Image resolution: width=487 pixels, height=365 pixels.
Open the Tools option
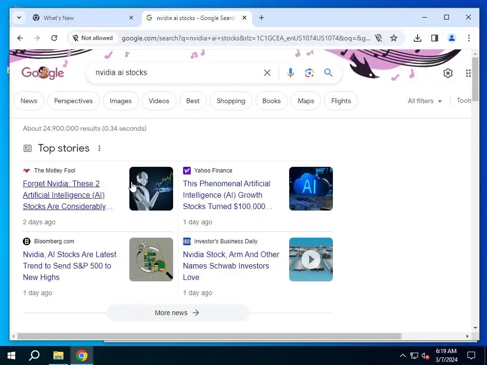(464, 101)
